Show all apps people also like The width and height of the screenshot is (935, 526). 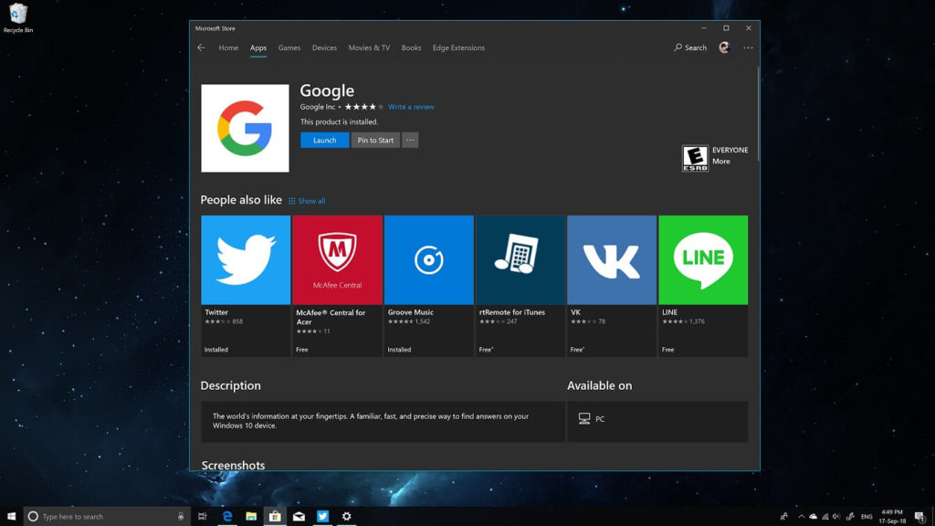[312, 200]
